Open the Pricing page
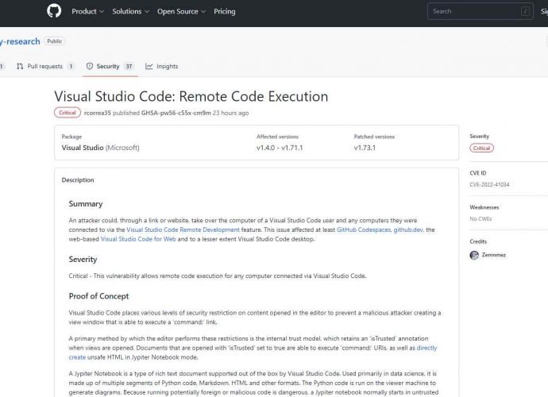 point(225,12)
